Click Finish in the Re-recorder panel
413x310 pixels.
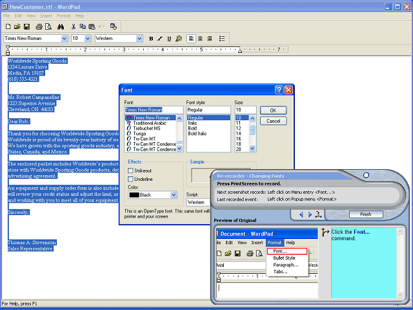(366, 214)
